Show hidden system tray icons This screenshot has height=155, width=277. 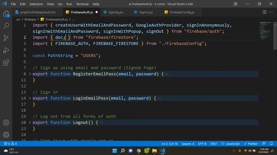click(x=234, y=151)
